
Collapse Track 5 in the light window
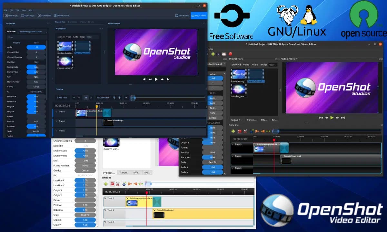click(x=105, y=198)
